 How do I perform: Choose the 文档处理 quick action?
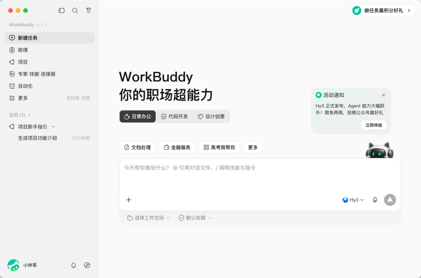tap(137, 147)
